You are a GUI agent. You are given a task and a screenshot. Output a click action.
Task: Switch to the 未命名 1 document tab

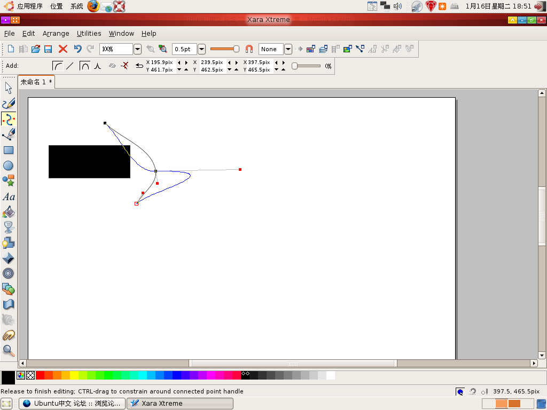click(x=36, y=82)
